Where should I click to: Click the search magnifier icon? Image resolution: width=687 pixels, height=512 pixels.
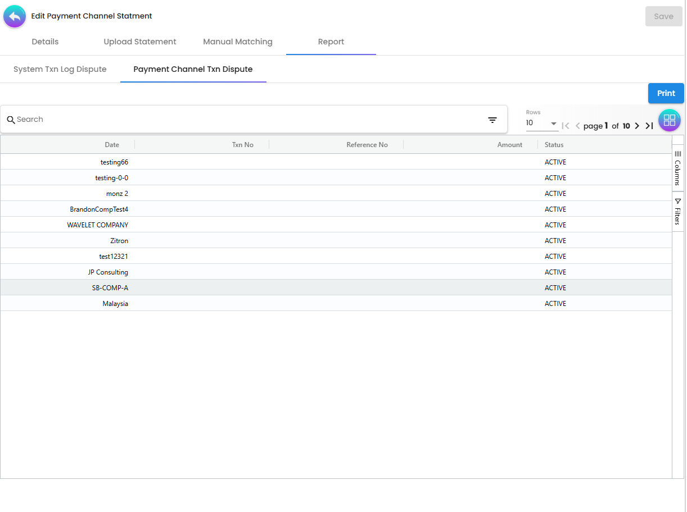[x=11, y=120]
